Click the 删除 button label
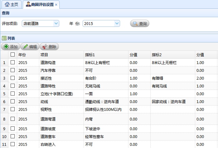Viewport: 218px width, 148px height. coord(52,47)
